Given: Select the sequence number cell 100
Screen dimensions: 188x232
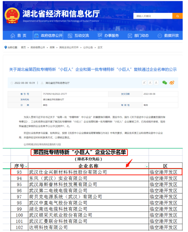Looking at the screenshot, I should 19,215.
